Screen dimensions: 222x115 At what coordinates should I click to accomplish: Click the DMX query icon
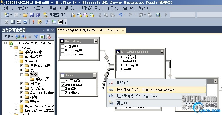(x=86, y=15)
